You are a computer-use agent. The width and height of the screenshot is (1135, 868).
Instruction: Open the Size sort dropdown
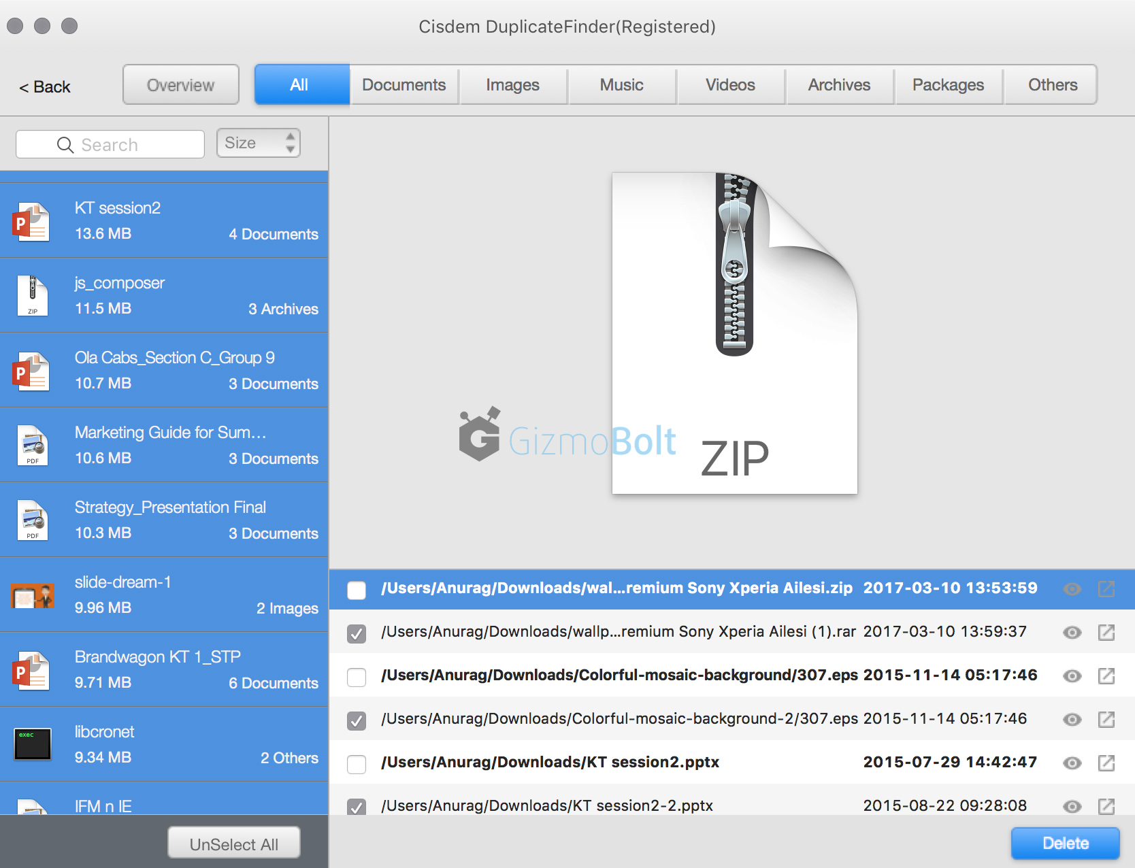pyautogui.click(x=259, y=143)
